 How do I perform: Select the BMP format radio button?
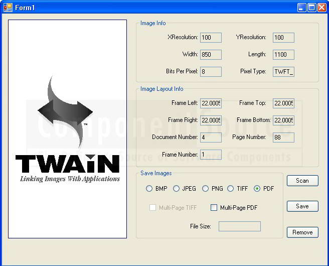click(149, 189)
